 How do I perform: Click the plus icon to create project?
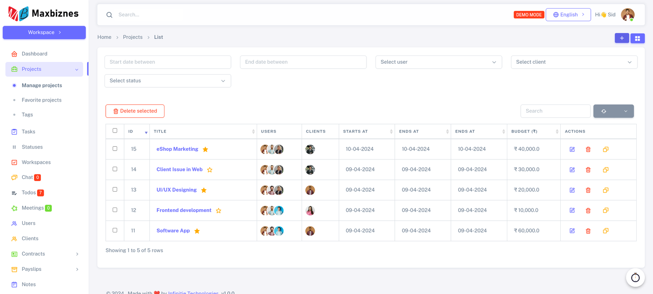coord(622,38)
